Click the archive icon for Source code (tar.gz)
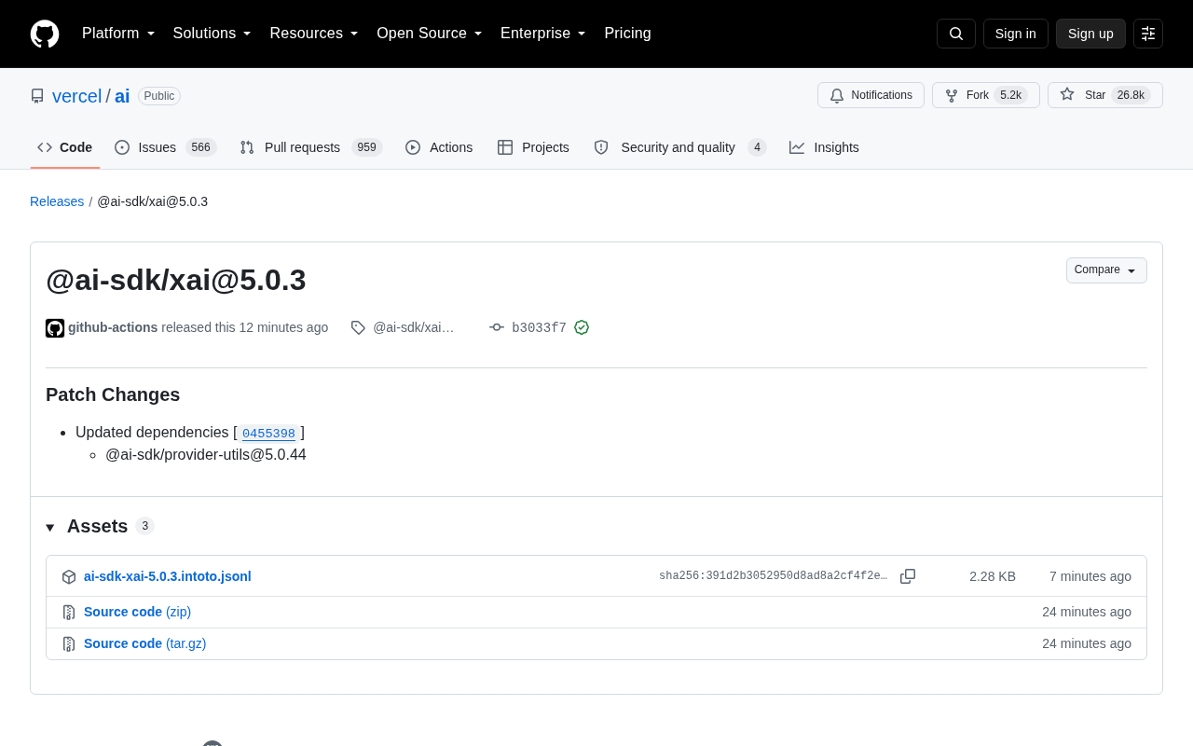This screenshot has width=1193, height=746. point(69,644)
